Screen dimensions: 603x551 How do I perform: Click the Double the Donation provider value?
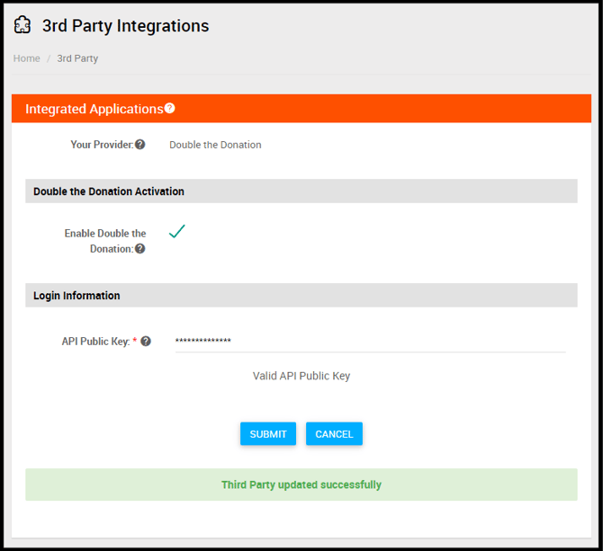tap(215, 145)
